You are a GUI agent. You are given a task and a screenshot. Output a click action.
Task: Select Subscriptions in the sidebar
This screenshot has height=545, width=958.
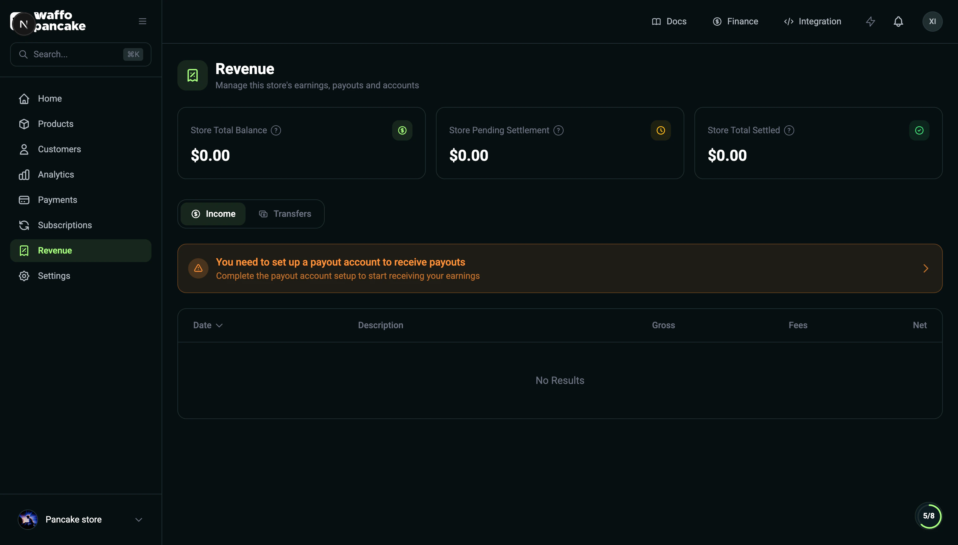pos(64,225)
